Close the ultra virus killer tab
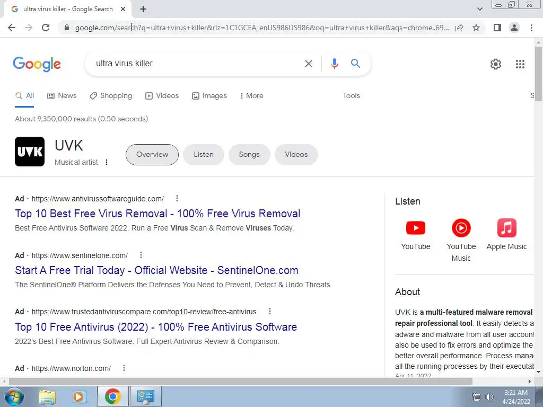Image resolution: width=543 pixels, height=407 pixels. [123, 10]
